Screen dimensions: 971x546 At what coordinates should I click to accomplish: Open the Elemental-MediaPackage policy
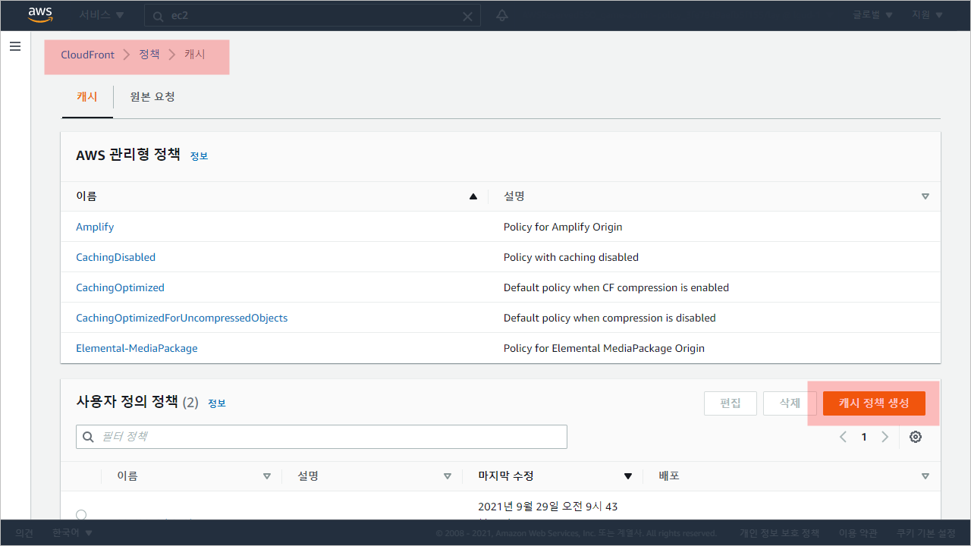click(x=137, y=348)
